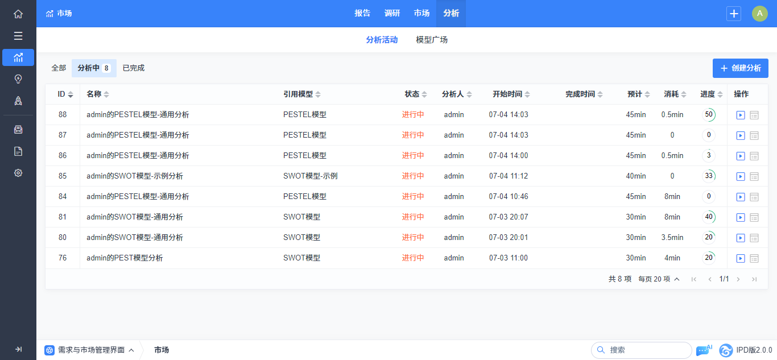Click the home icon in the sidebar
Image resolution: width=777 pixels, height=360 pixels.
[x=18, y=14]
